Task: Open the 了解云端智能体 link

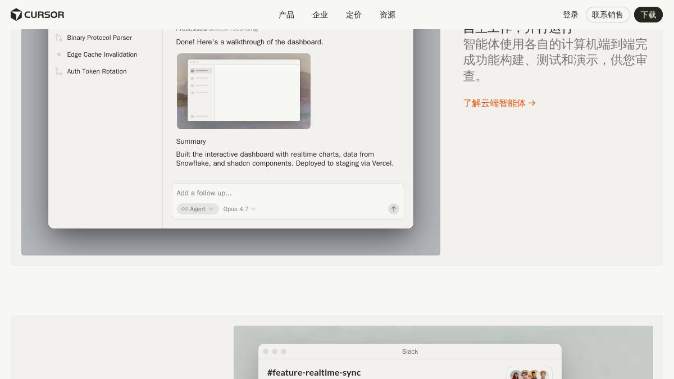Action: coord(499,103)
